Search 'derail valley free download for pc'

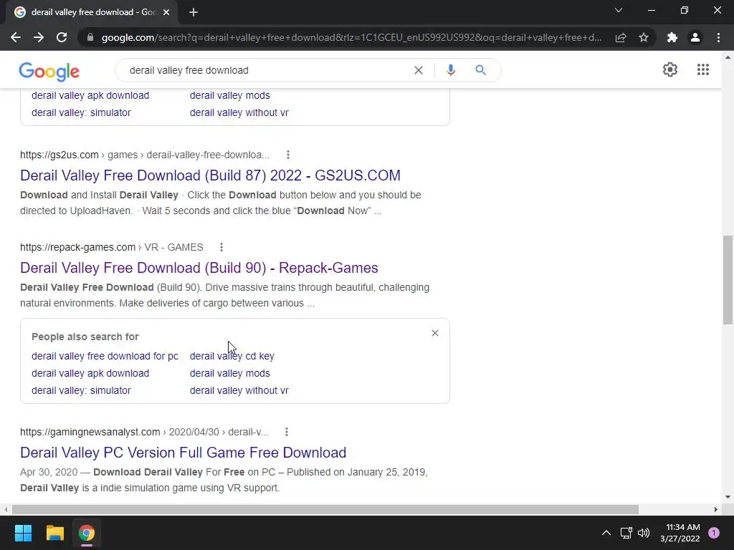click(105, 357)
